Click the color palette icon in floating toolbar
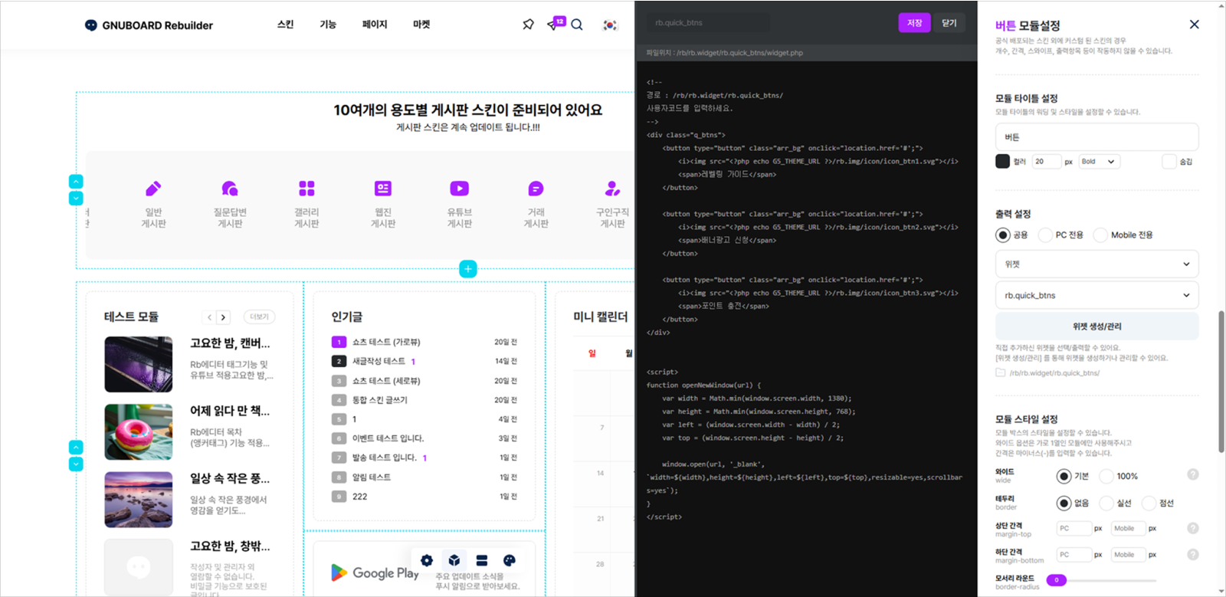The height and width of the screenshot is (597, 1226). point(509,560)
